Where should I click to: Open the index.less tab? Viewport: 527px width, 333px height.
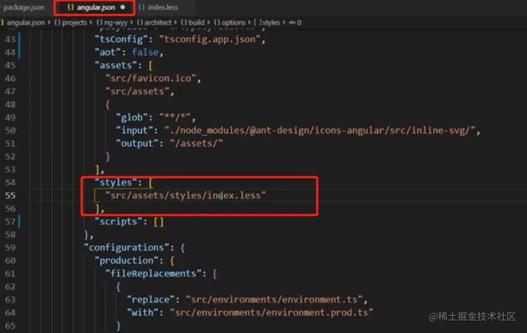click(x=163, y=8)
